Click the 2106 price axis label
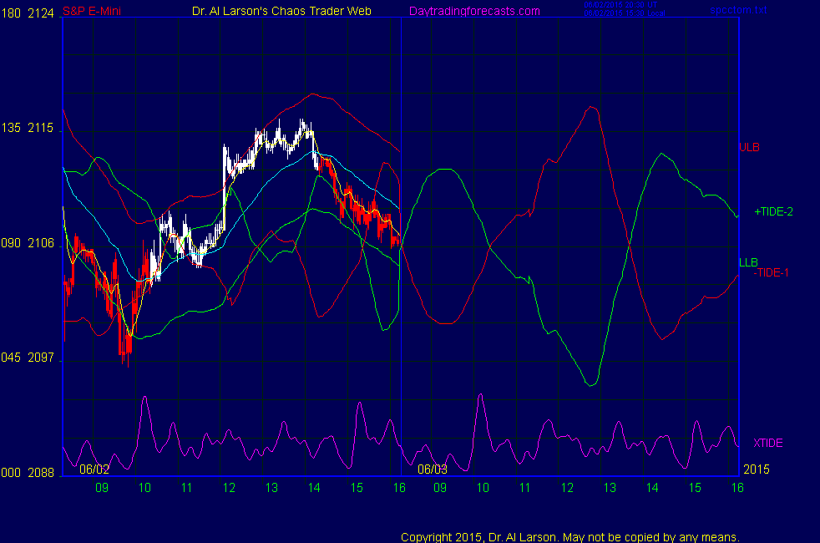The height and width of the screenshot is (543, 820). pos(41,243)
